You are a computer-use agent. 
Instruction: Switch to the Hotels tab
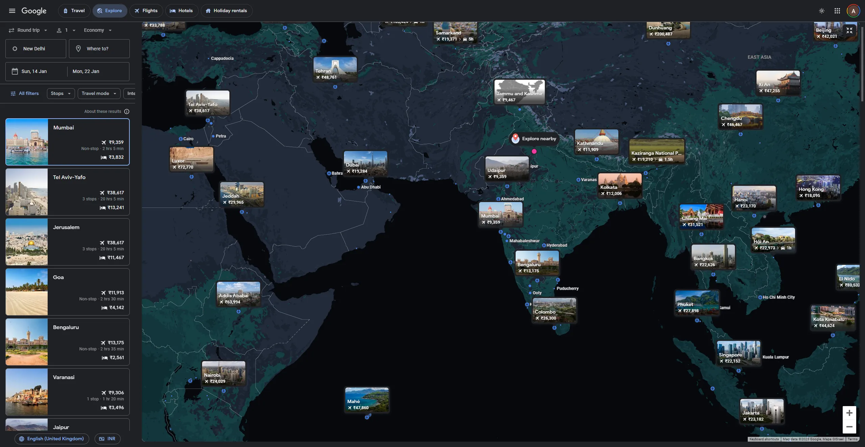181,11
